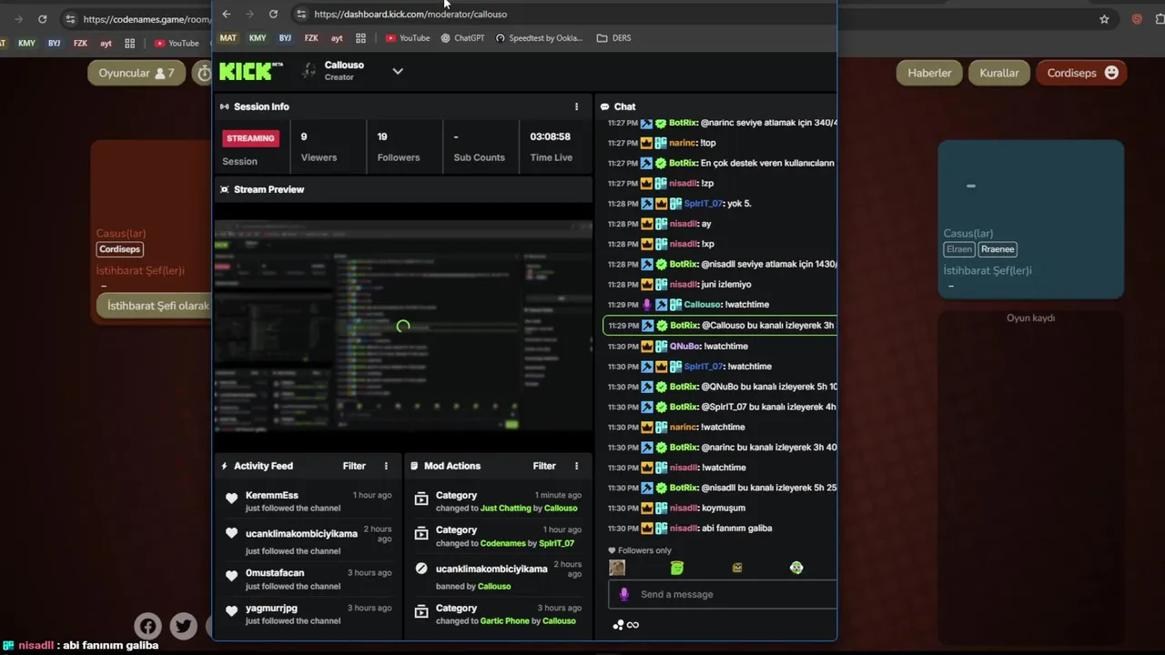Click the Codenames category link in Mod Actions
1165x655 pixels.
click(x=503, y=543)
